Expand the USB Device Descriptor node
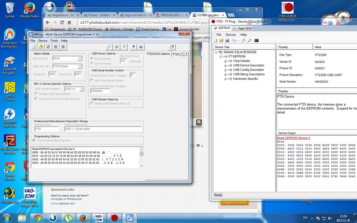The image size is (357, 223). 226,66
